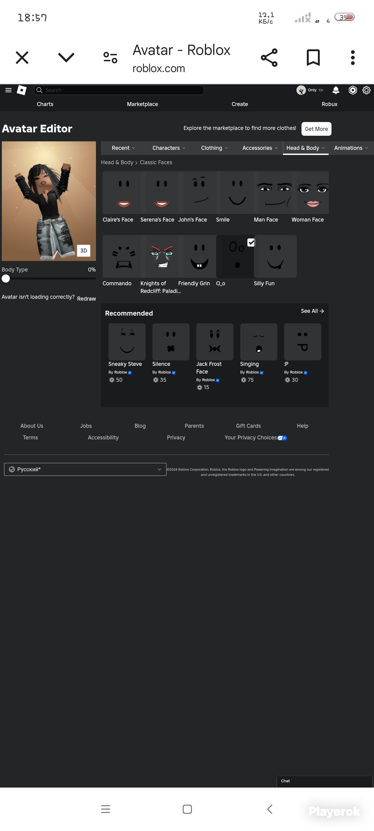Close the browser tab with X icon

click(x=22, y=58)
